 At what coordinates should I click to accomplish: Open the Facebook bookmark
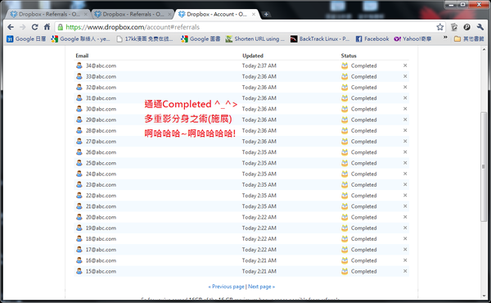pos(372,38)
